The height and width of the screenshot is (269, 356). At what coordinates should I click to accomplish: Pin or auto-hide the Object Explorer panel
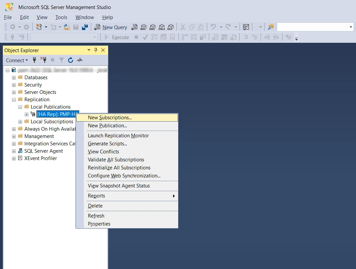pos(96,50)
